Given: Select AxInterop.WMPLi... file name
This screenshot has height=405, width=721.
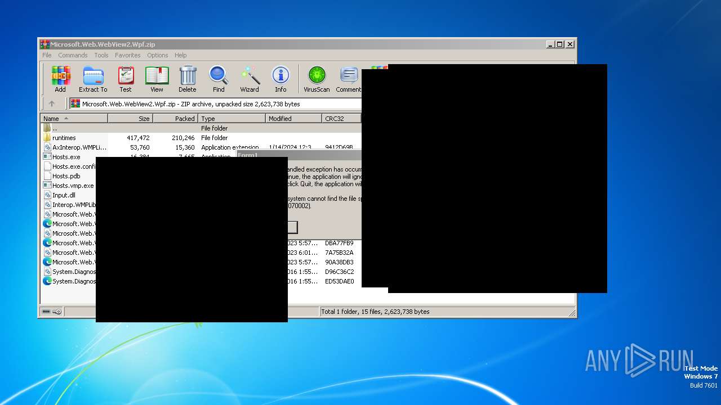Looking at the screenshot, I should 79,147.
